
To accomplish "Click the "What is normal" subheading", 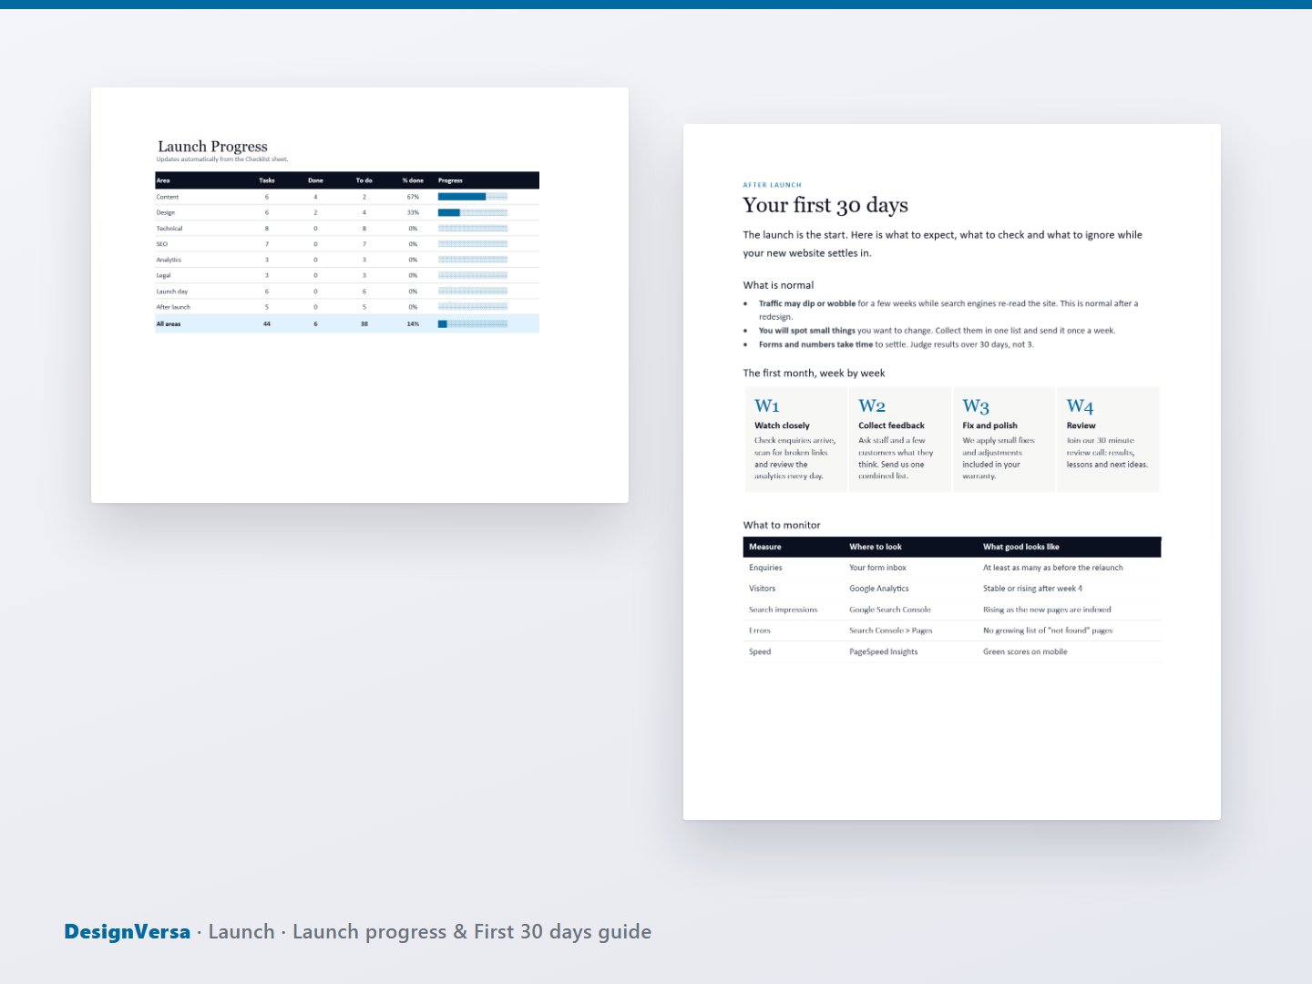I will [778, 285].
